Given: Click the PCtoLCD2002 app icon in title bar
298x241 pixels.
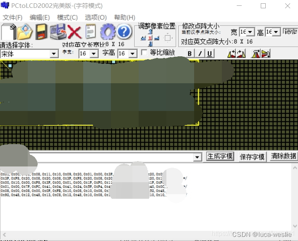Looking at the screenshot, I should pyautogui.click(x=5, y=5).
